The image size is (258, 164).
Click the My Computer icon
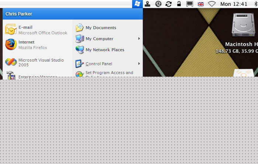(80, 39)
